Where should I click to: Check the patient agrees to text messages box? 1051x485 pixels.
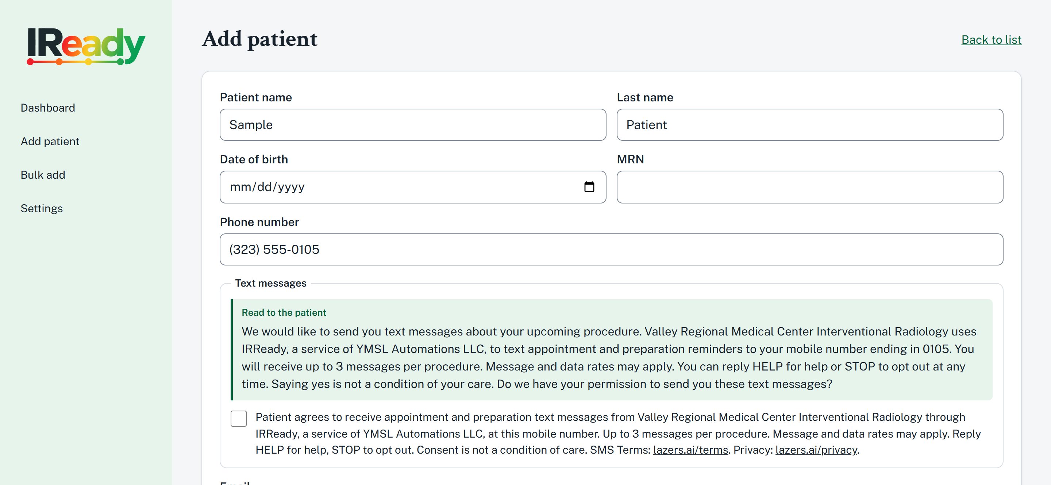coord(238,418)
